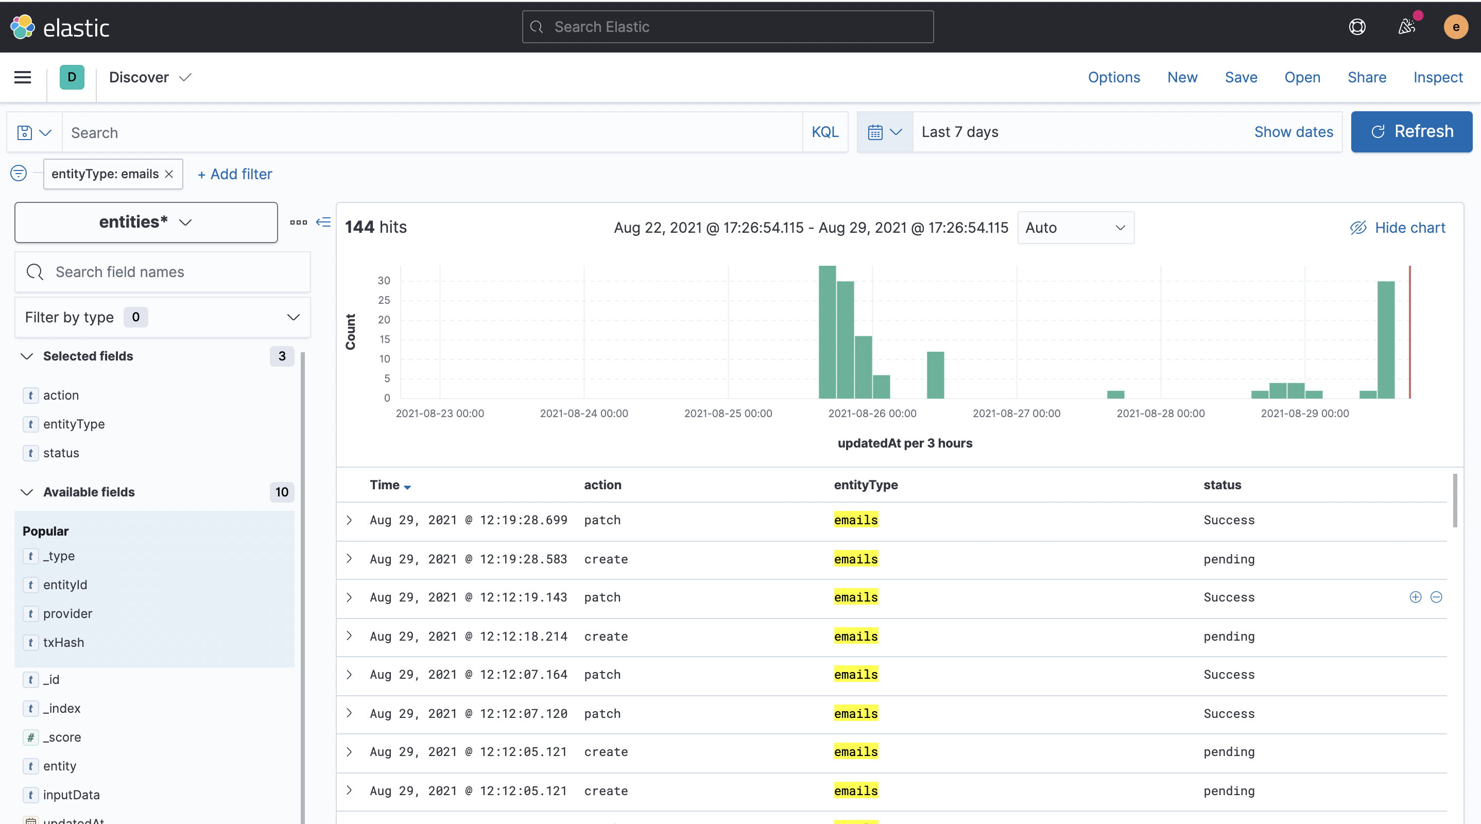Click the Discover app D badge
This screenshot has height=824, width=1481.
coord(72,77)
